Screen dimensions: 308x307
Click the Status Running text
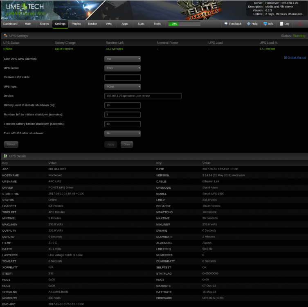tap(293, 36)
